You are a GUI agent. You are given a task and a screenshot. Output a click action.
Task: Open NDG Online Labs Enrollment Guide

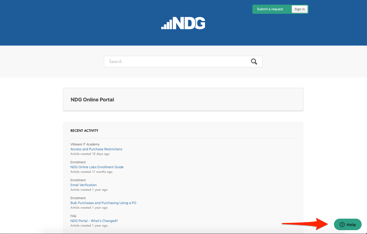tap(97, 167)
